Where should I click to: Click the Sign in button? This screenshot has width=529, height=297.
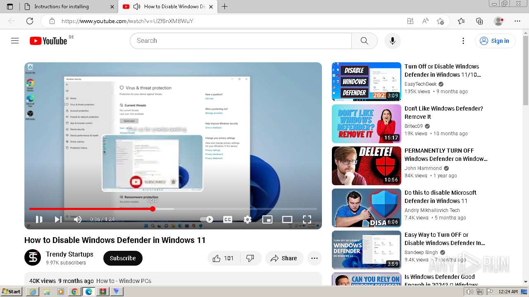[495, 40]
